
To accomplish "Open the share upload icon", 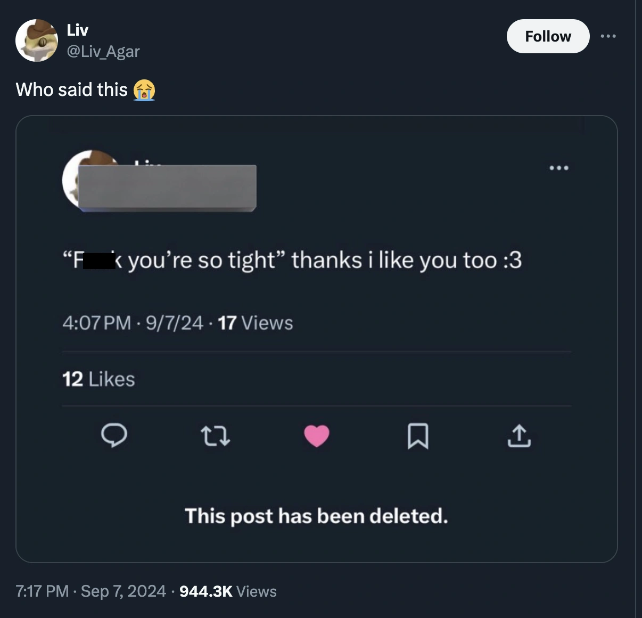I will pos(518,436).
